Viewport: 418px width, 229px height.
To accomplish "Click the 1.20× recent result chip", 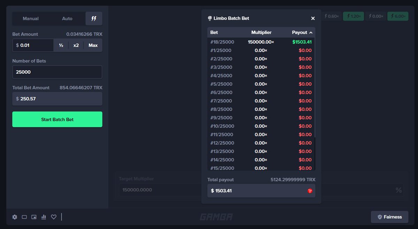I will point(354,16).
